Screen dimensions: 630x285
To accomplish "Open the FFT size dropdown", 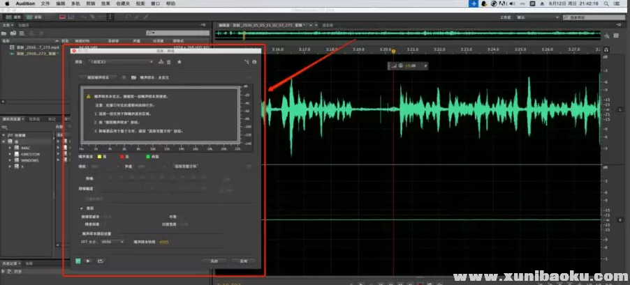I will (112, 242).
